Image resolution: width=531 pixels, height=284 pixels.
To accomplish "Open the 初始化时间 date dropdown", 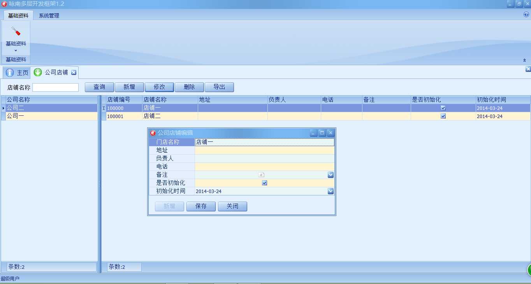I will tap(331, 191).
